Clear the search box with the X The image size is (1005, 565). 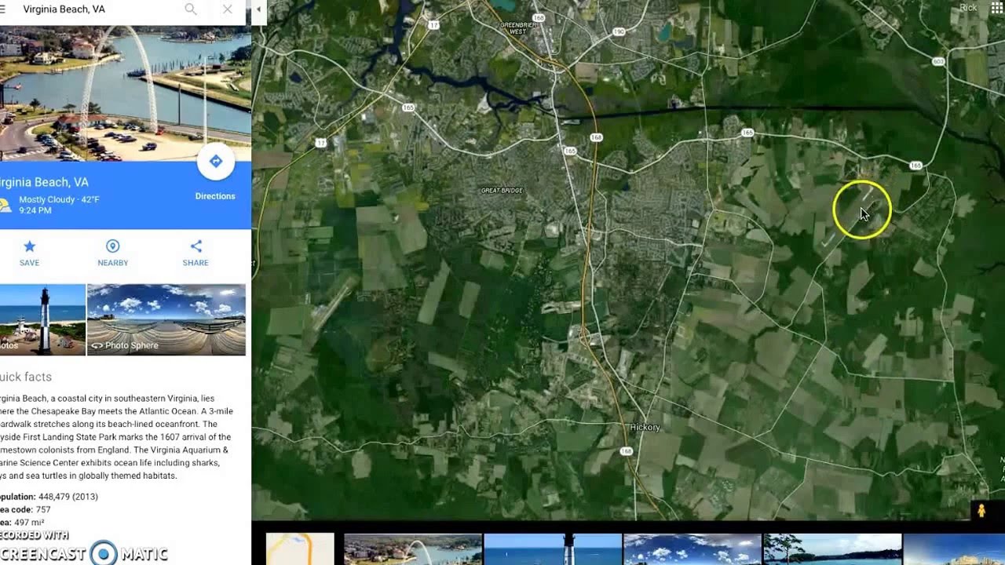click(227, 9)
